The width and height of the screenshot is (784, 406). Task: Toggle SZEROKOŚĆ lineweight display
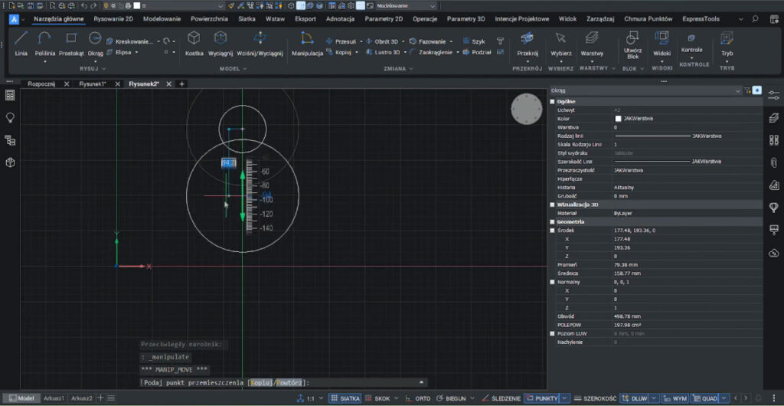[x=595, y=398]
